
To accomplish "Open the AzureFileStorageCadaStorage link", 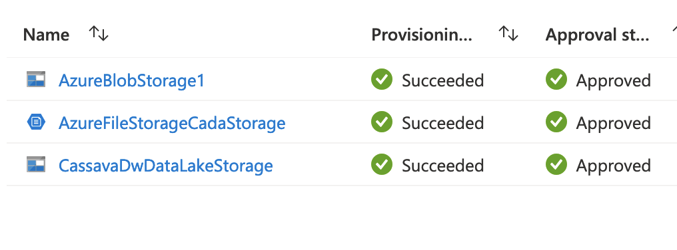I will [172, 123].
